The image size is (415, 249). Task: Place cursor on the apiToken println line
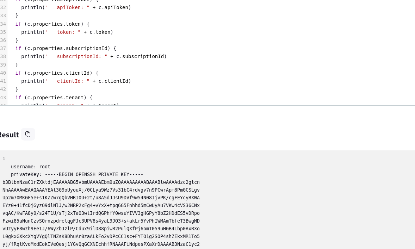click(76, 7)
